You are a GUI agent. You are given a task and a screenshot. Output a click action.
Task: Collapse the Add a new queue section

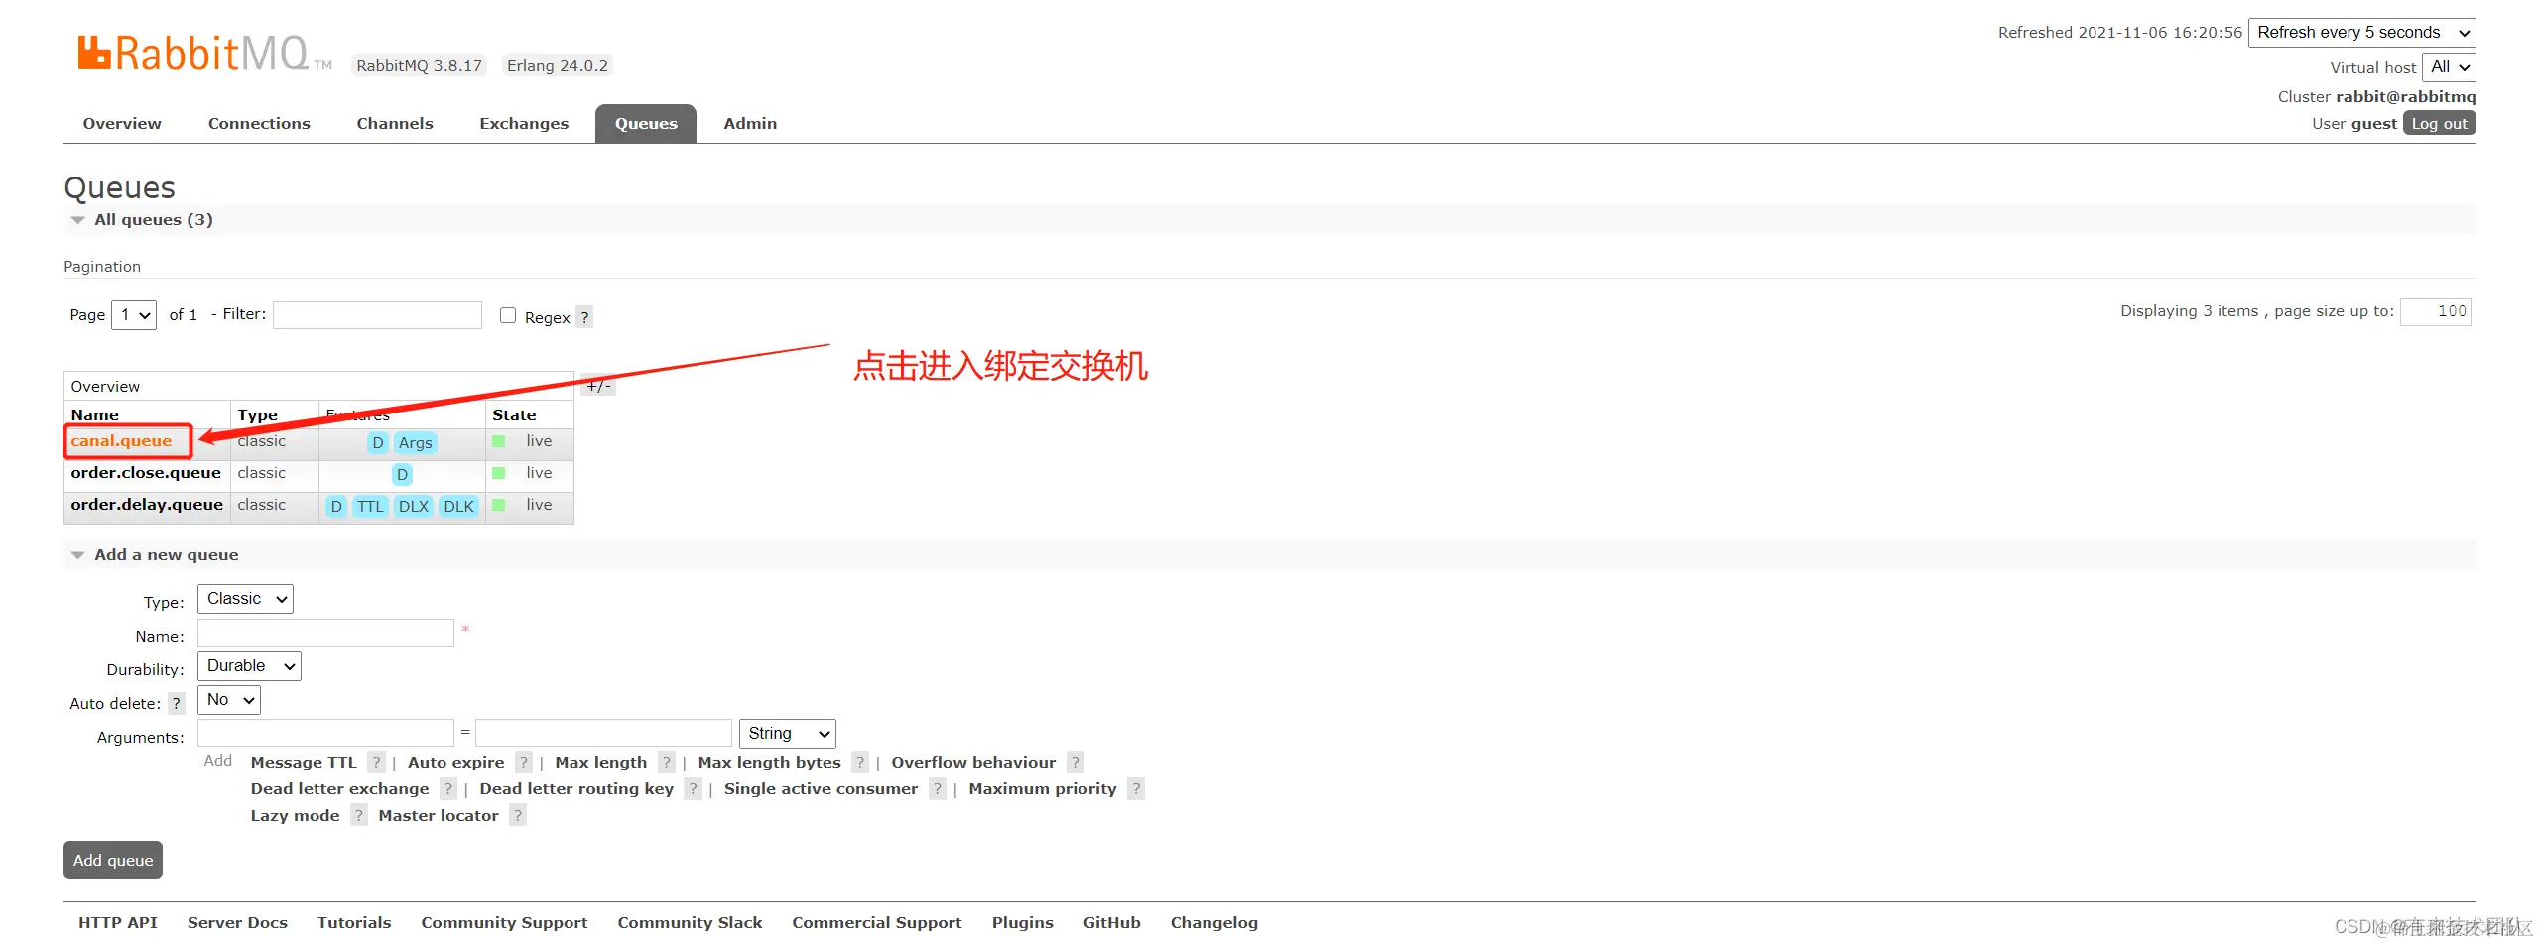[x=167, y=555]
